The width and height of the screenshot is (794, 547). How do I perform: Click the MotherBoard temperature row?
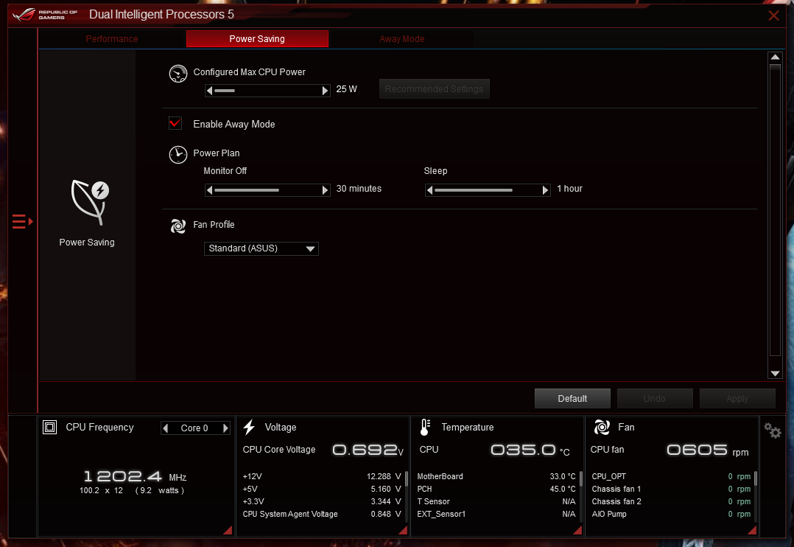[496, 476]
